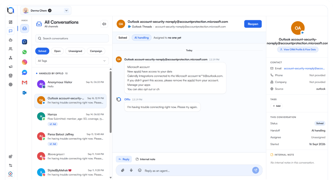The image size is (333, 180).
Task: Open the integrations apps icon near sidebar bottom
Action: [11, 157]
